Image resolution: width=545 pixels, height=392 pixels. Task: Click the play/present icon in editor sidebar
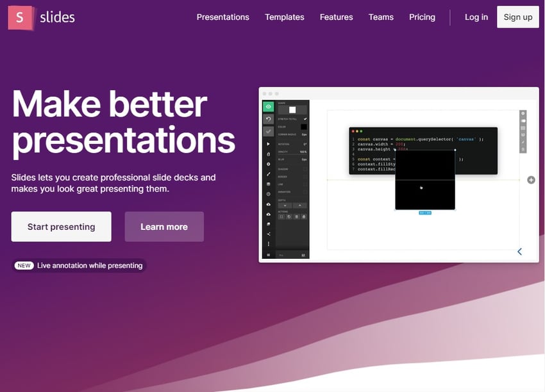tap(268, 144)
